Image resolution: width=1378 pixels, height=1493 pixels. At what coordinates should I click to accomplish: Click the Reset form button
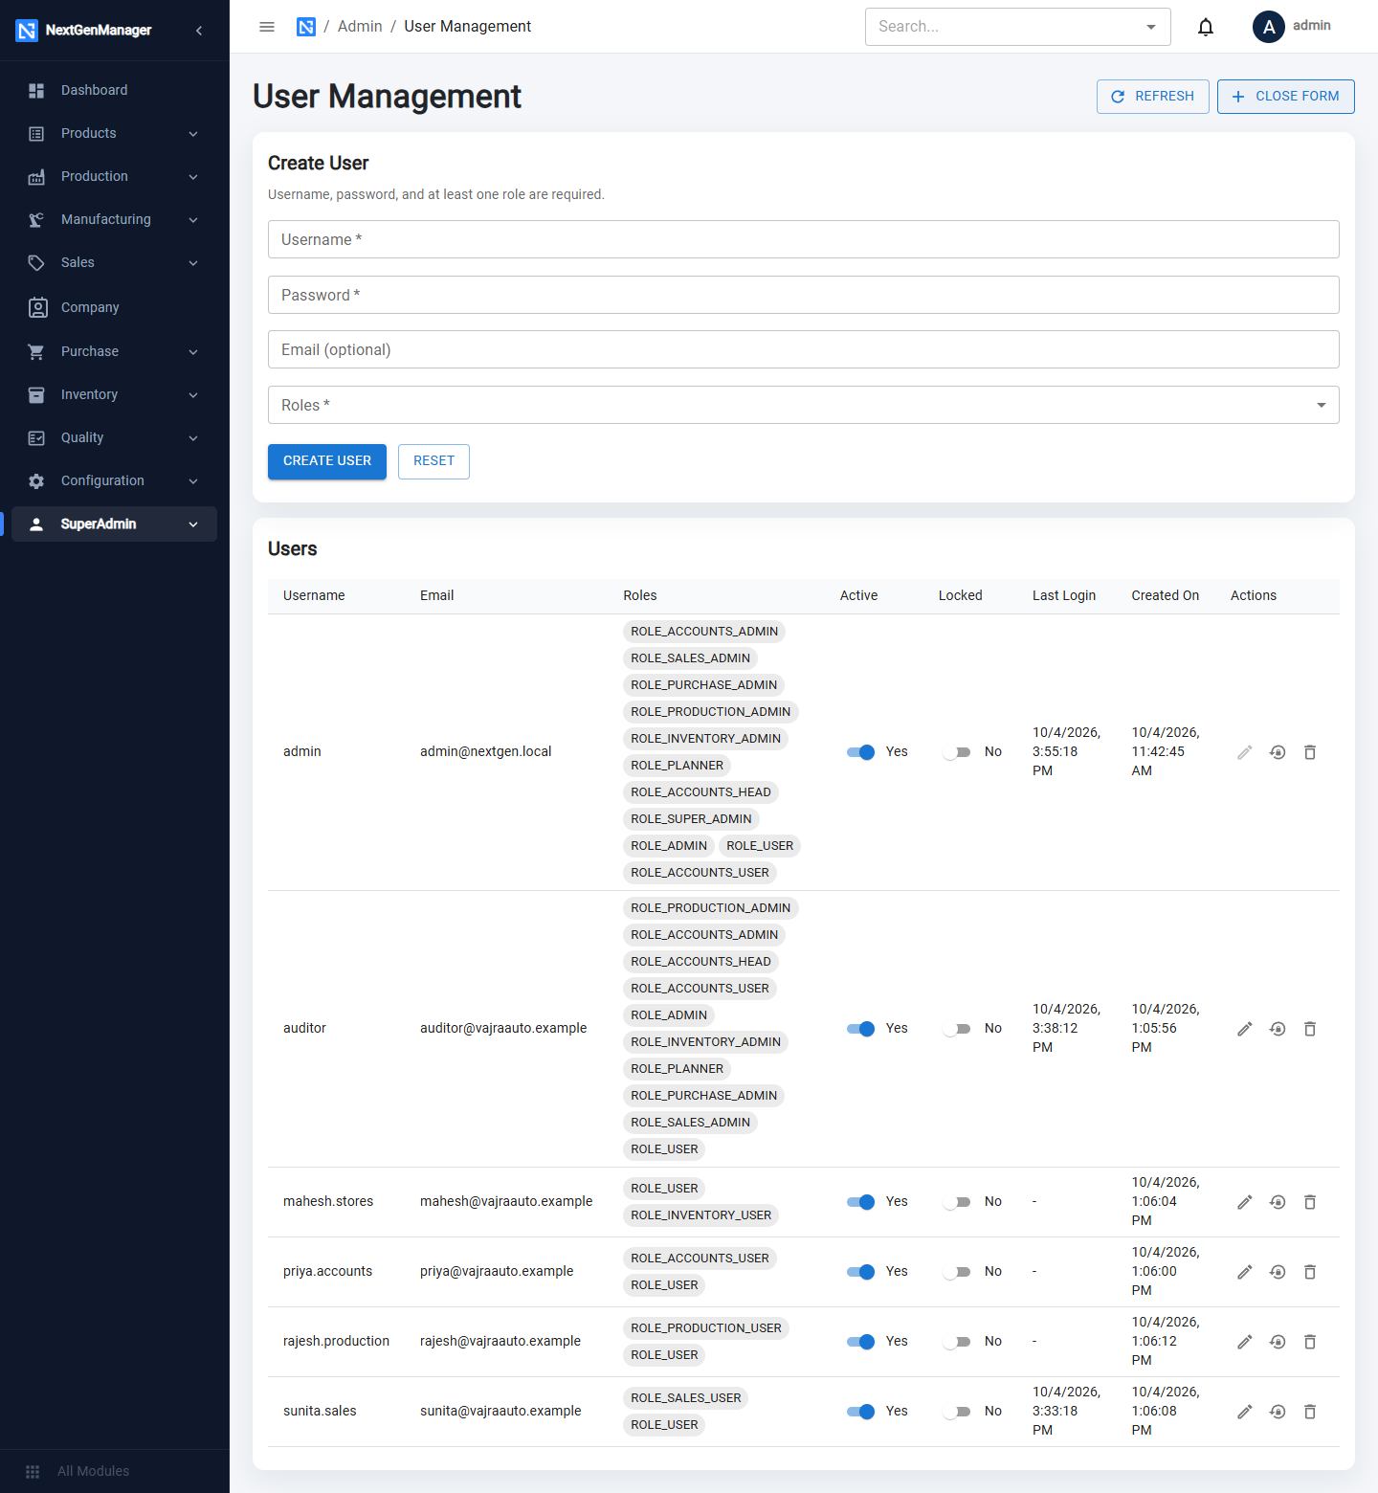click(x=433, y=461)
